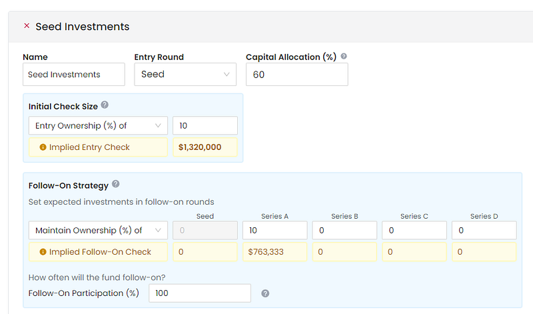Click the Series D ownership input
533x314 pixels.
[x=484, y=230]
